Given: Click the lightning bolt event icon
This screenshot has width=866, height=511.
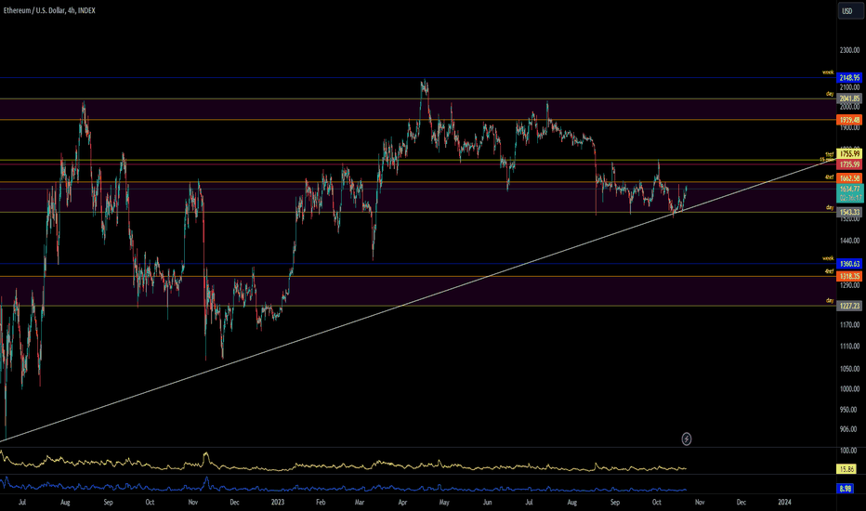Looking at the screenshot, I should 687,439.
